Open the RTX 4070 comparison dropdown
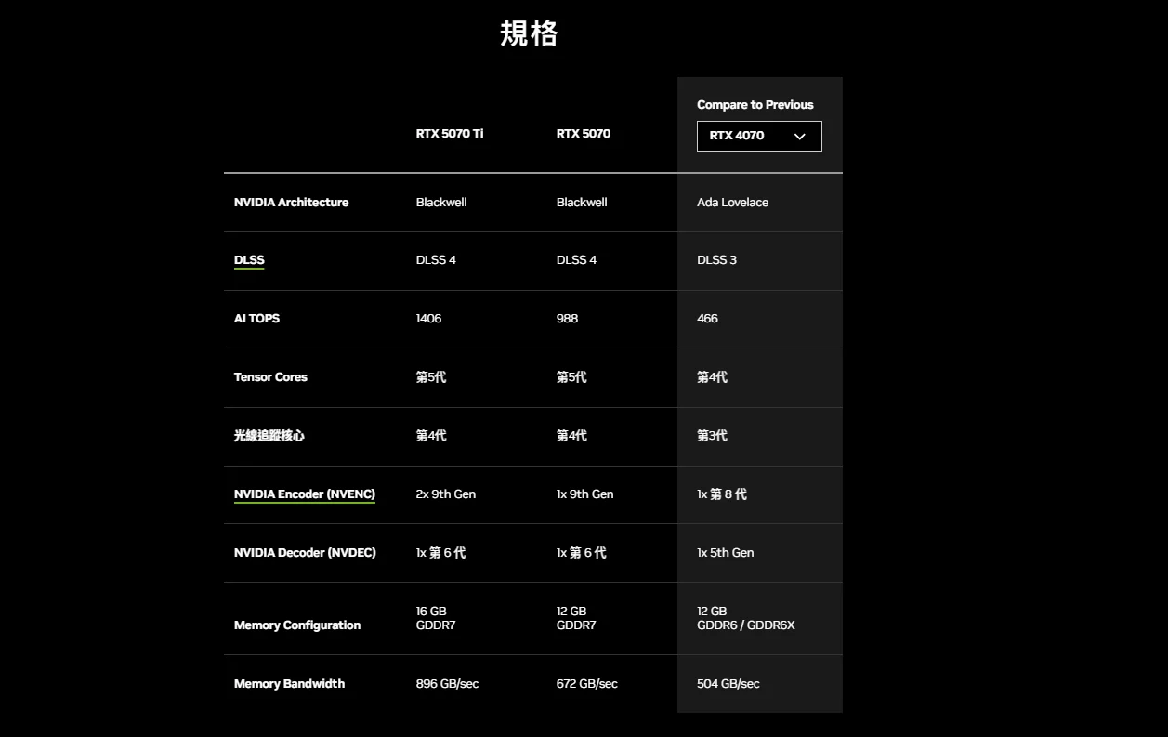Image resolution: width=1168 pixels, height=737 pixels. point(758,136)
